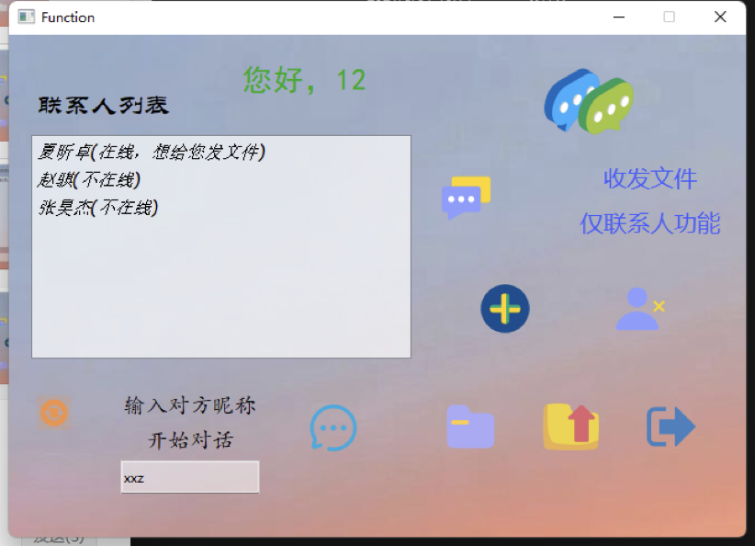Click the 仅联系人功能 link
The image size is (755, 546).
pyautogui.click(x=650, y=223)
